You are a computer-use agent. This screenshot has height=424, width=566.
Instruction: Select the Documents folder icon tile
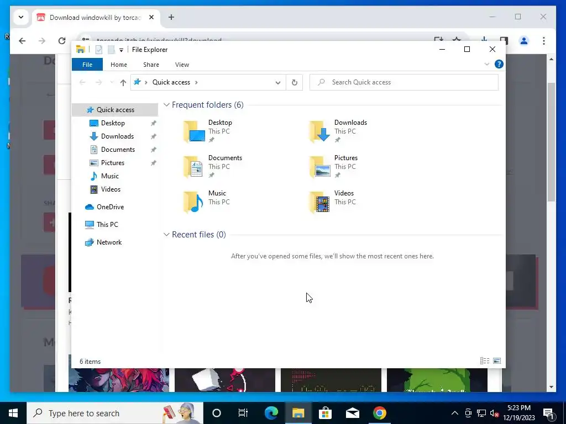pos(194,167)
